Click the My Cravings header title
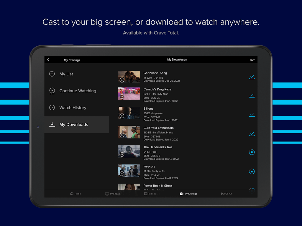This screenshot has height=226, width=302. [72, 60]
